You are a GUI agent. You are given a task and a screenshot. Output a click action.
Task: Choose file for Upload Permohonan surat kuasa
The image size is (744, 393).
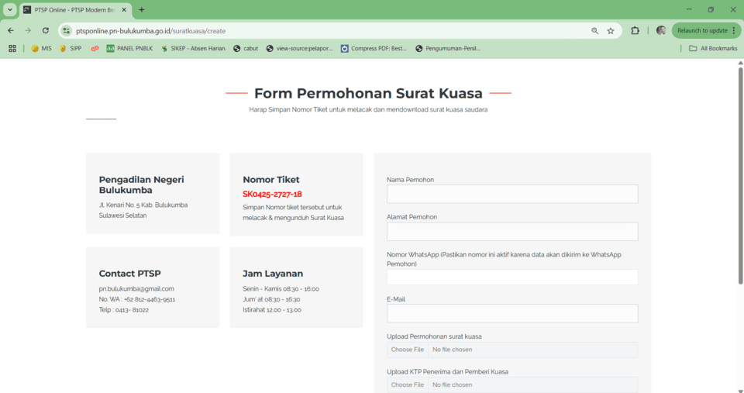coord(408,350)
